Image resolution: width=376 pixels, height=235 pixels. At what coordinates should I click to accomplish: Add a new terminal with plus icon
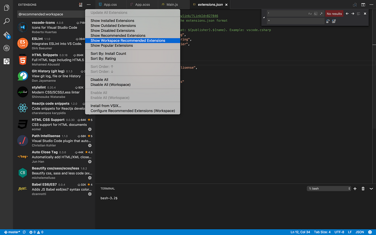tap(355, 189)
